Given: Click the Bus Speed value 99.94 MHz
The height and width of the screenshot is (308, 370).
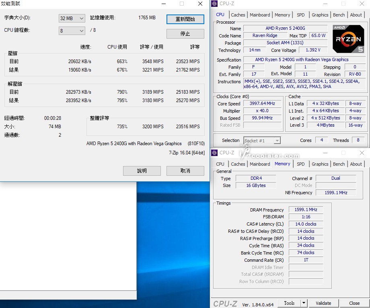Looking at the screenshot, I should pyautogui.click(x=262, y=118).
